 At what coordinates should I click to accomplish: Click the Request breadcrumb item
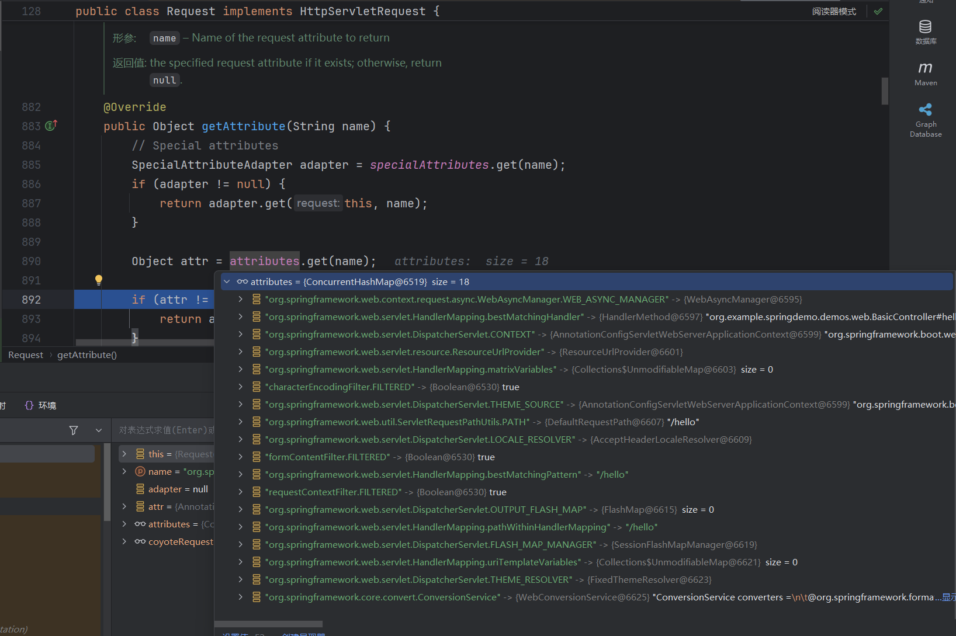(26, 355)
